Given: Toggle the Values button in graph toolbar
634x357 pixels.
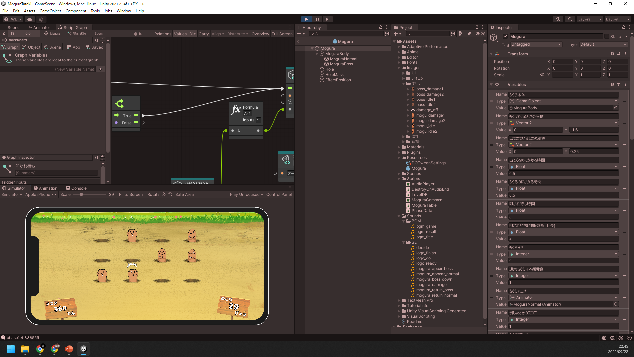Looking at the screenshot, I should click(x=180, y=34).
